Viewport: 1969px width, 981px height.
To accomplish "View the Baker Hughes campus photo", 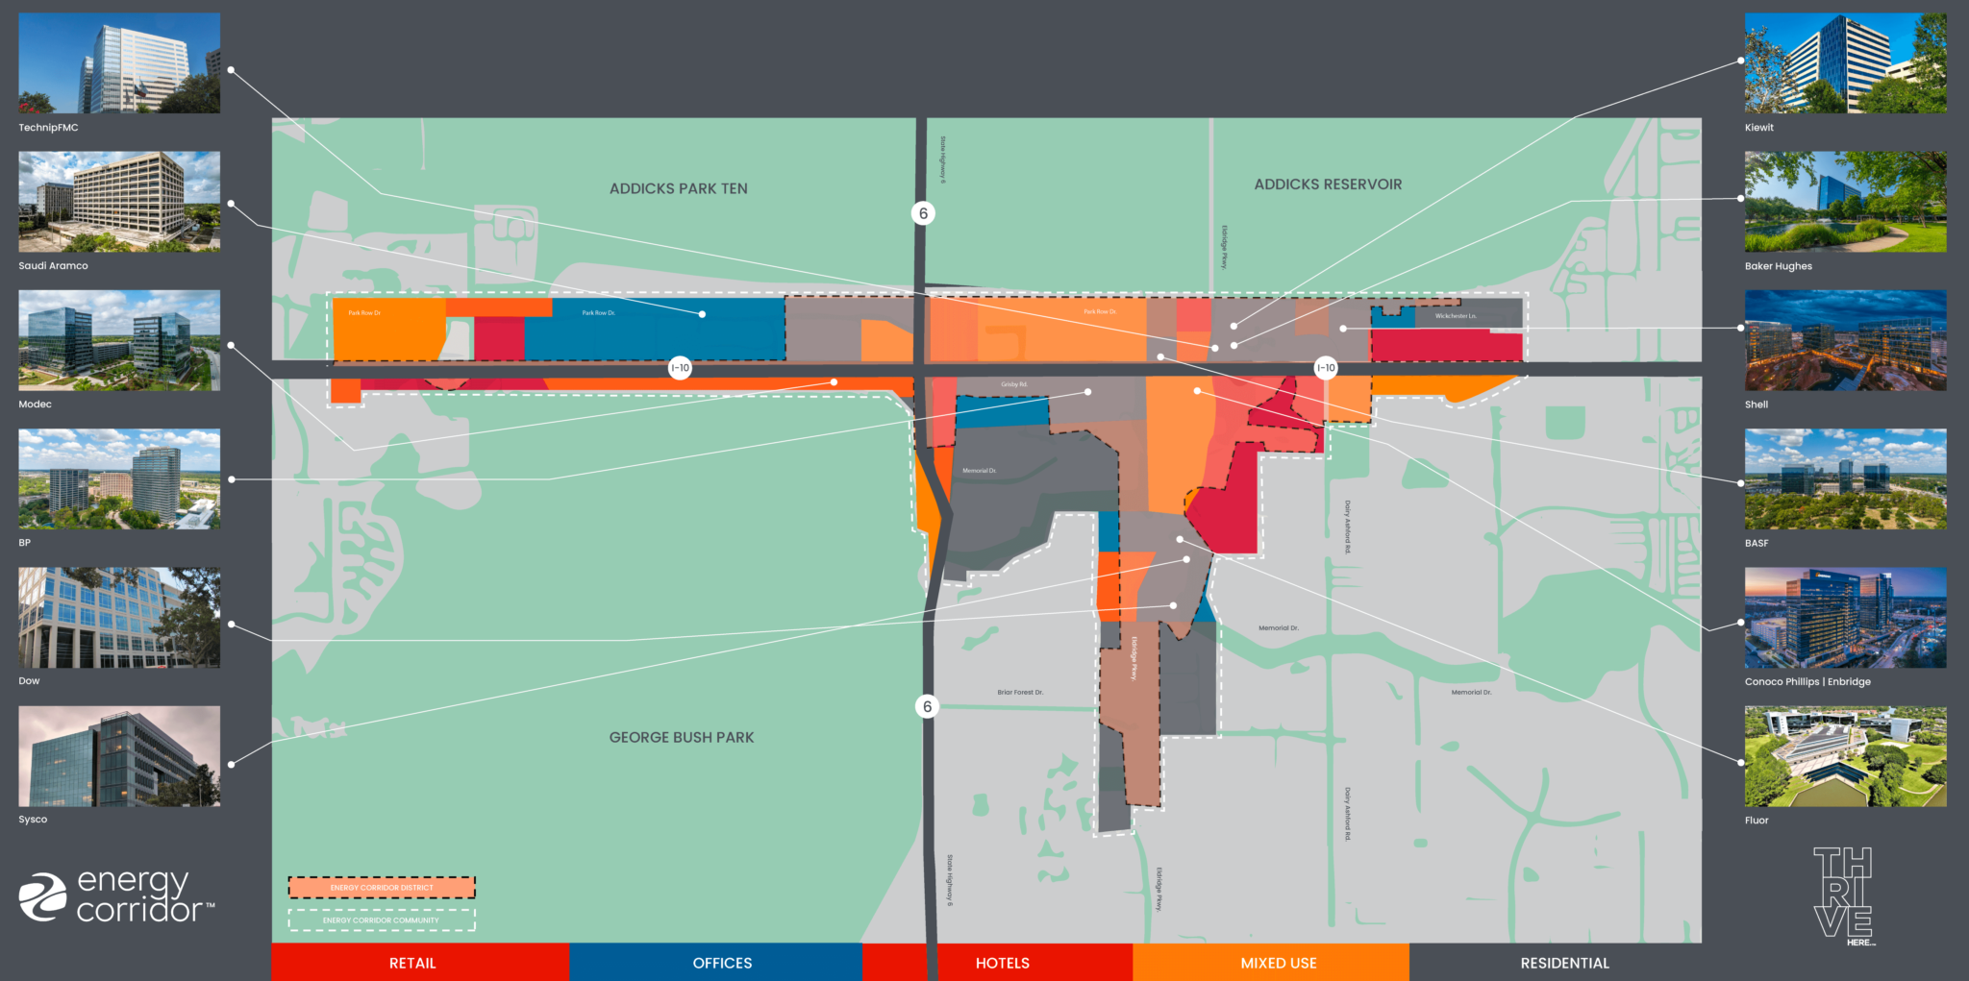I will point(1846,202).
